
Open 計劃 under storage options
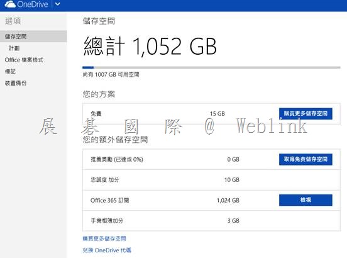point(14,48)
